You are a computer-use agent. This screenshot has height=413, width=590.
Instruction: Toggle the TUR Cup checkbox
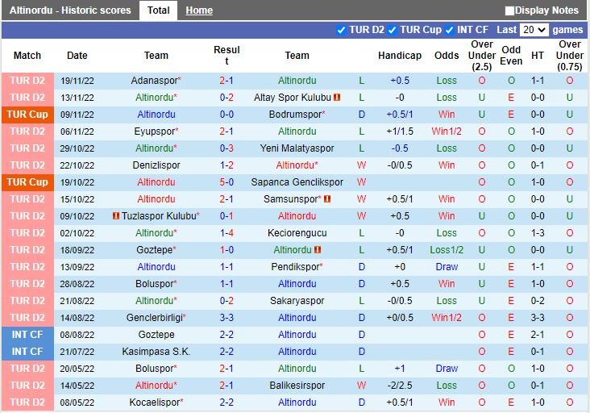point(392,30)
